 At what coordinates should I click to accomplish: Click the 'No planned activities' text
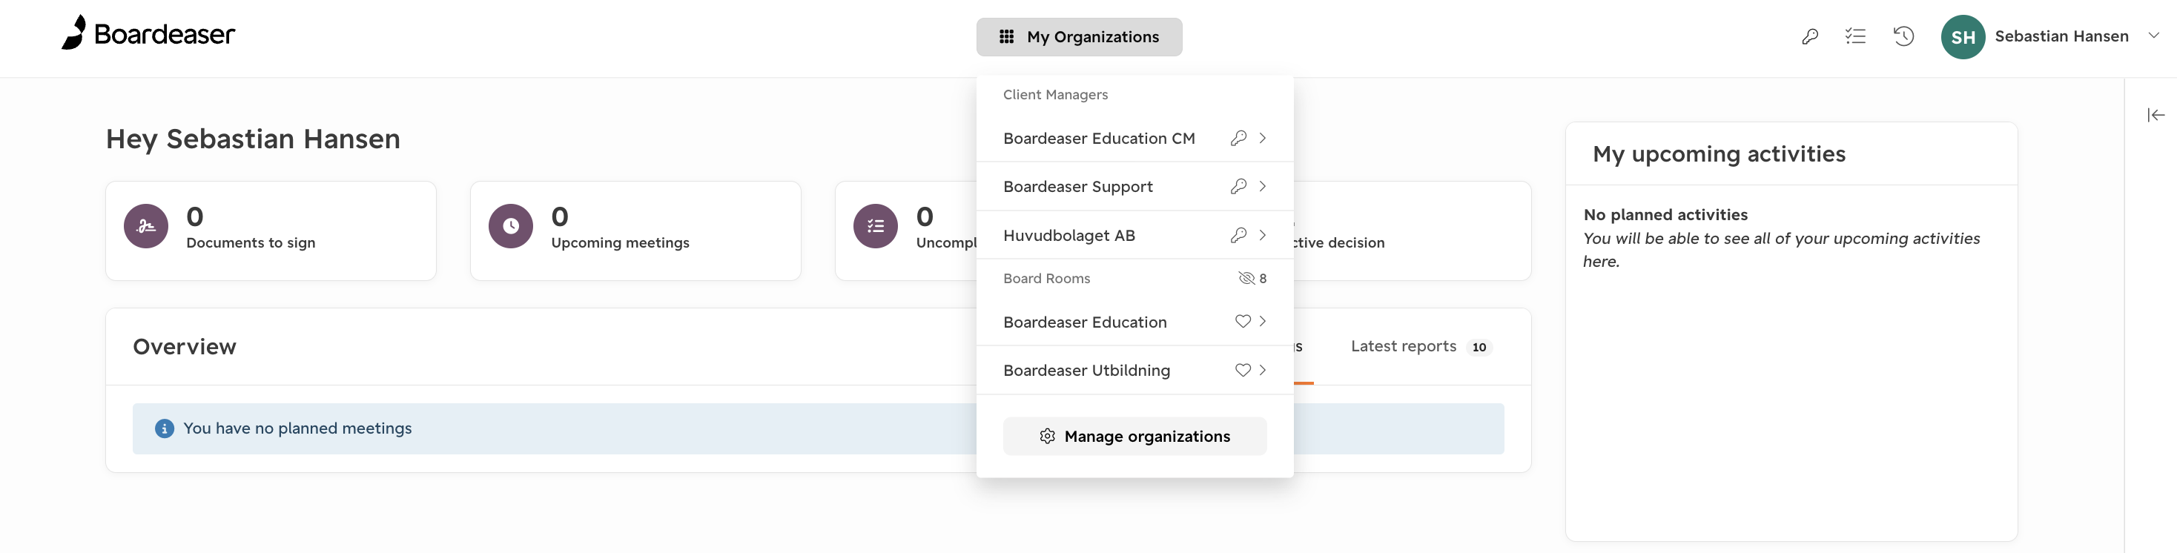pos(1665,214)
